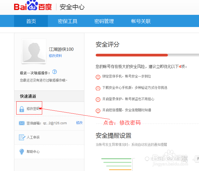The width and height of the screenshot is (199, 171).
Task: Click the username 江湖游侠100
Action: [61, 49]
